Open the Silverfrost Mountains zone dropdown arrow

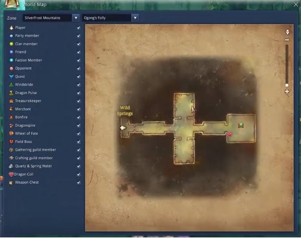point(76,18)
